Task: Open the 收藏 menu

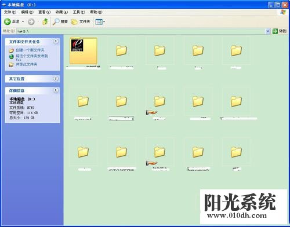Action: (x=61, y=12)
